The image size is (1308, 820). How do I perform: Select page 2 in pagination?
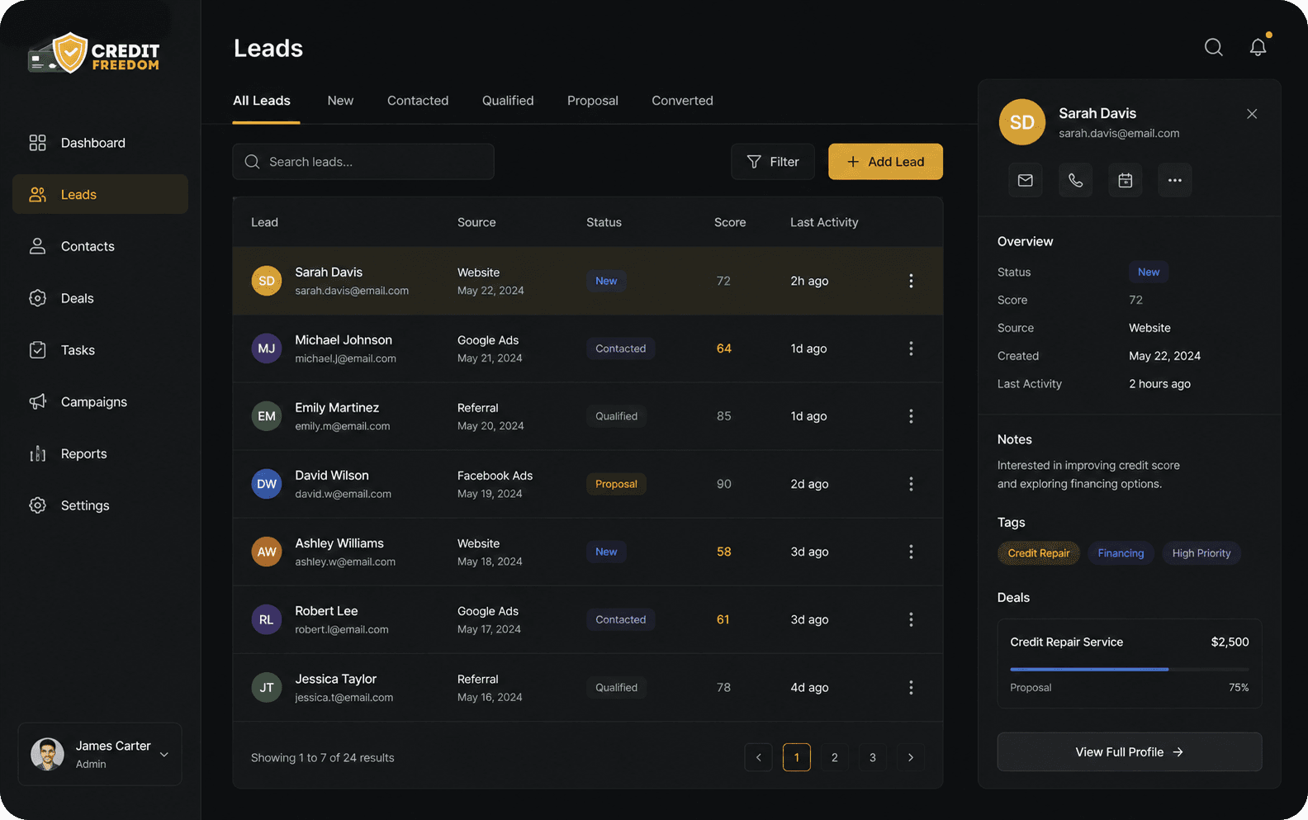coord(834,757)
